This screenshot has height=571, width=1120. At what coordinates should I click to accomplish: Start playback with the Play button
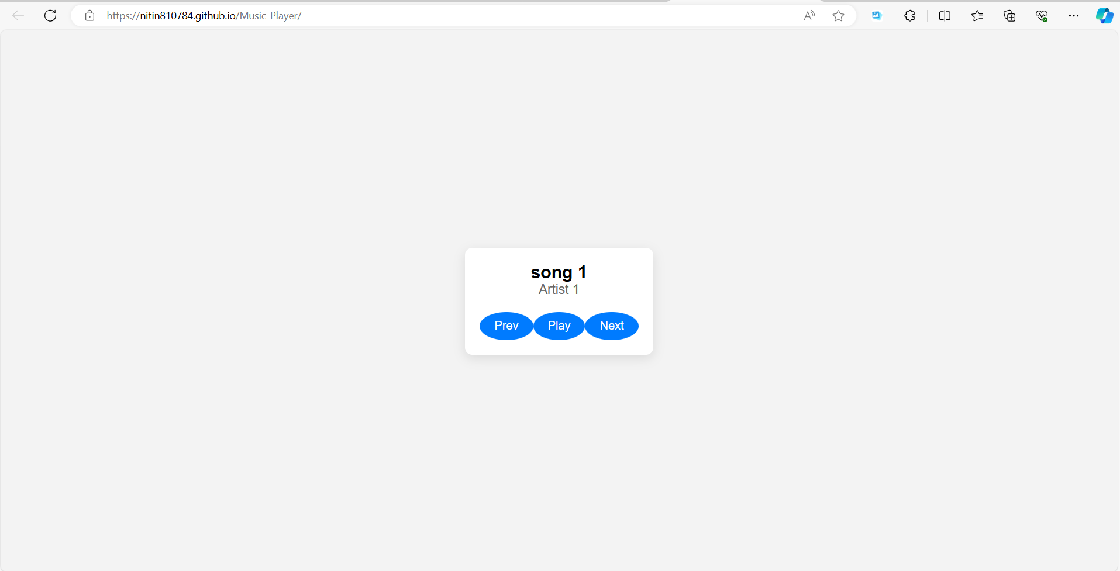click(559, 326)
